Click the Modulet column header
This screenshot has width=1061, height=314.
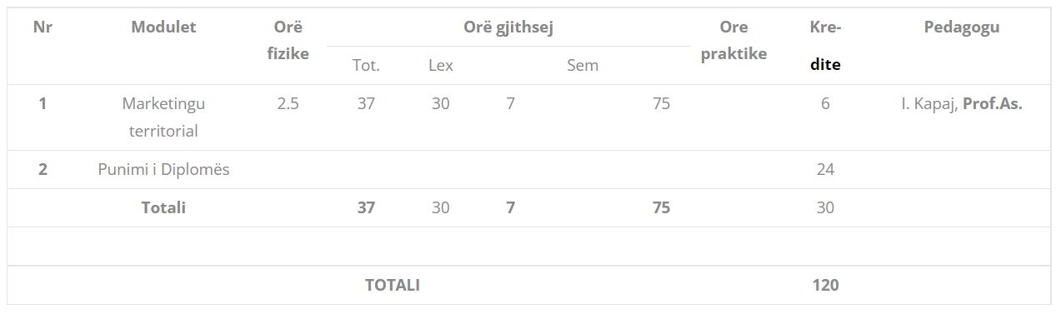point(163,27)
